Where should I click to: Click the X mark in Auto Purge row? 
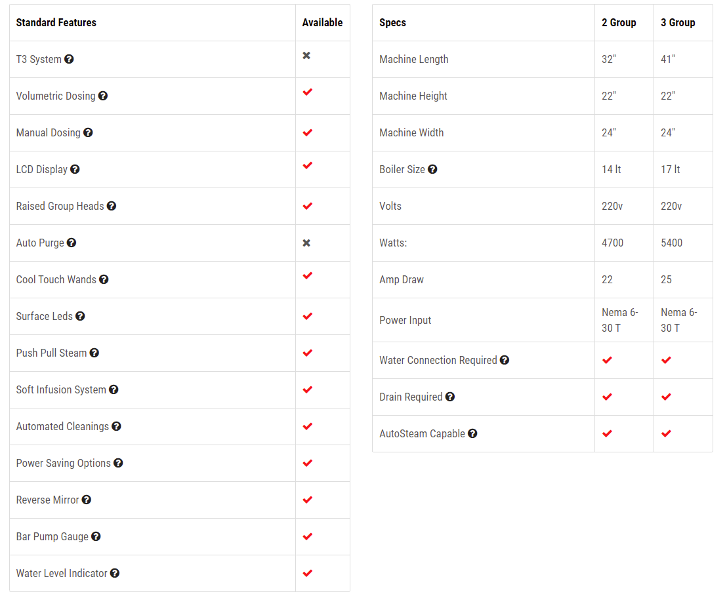(x=306, y=243)
